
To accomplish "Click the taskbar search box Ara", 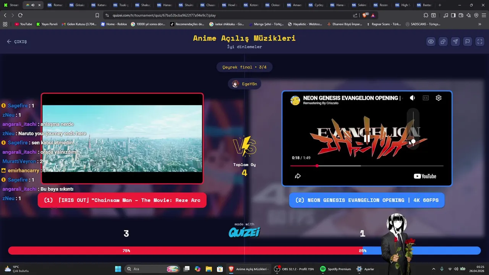I will [152, 269].
